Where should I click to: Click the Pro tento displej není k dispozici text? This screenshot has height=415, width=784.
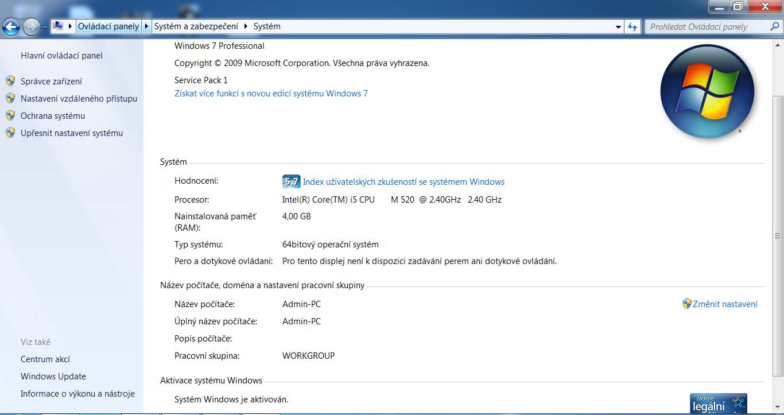pyautogui.click(x=420, y=261)
